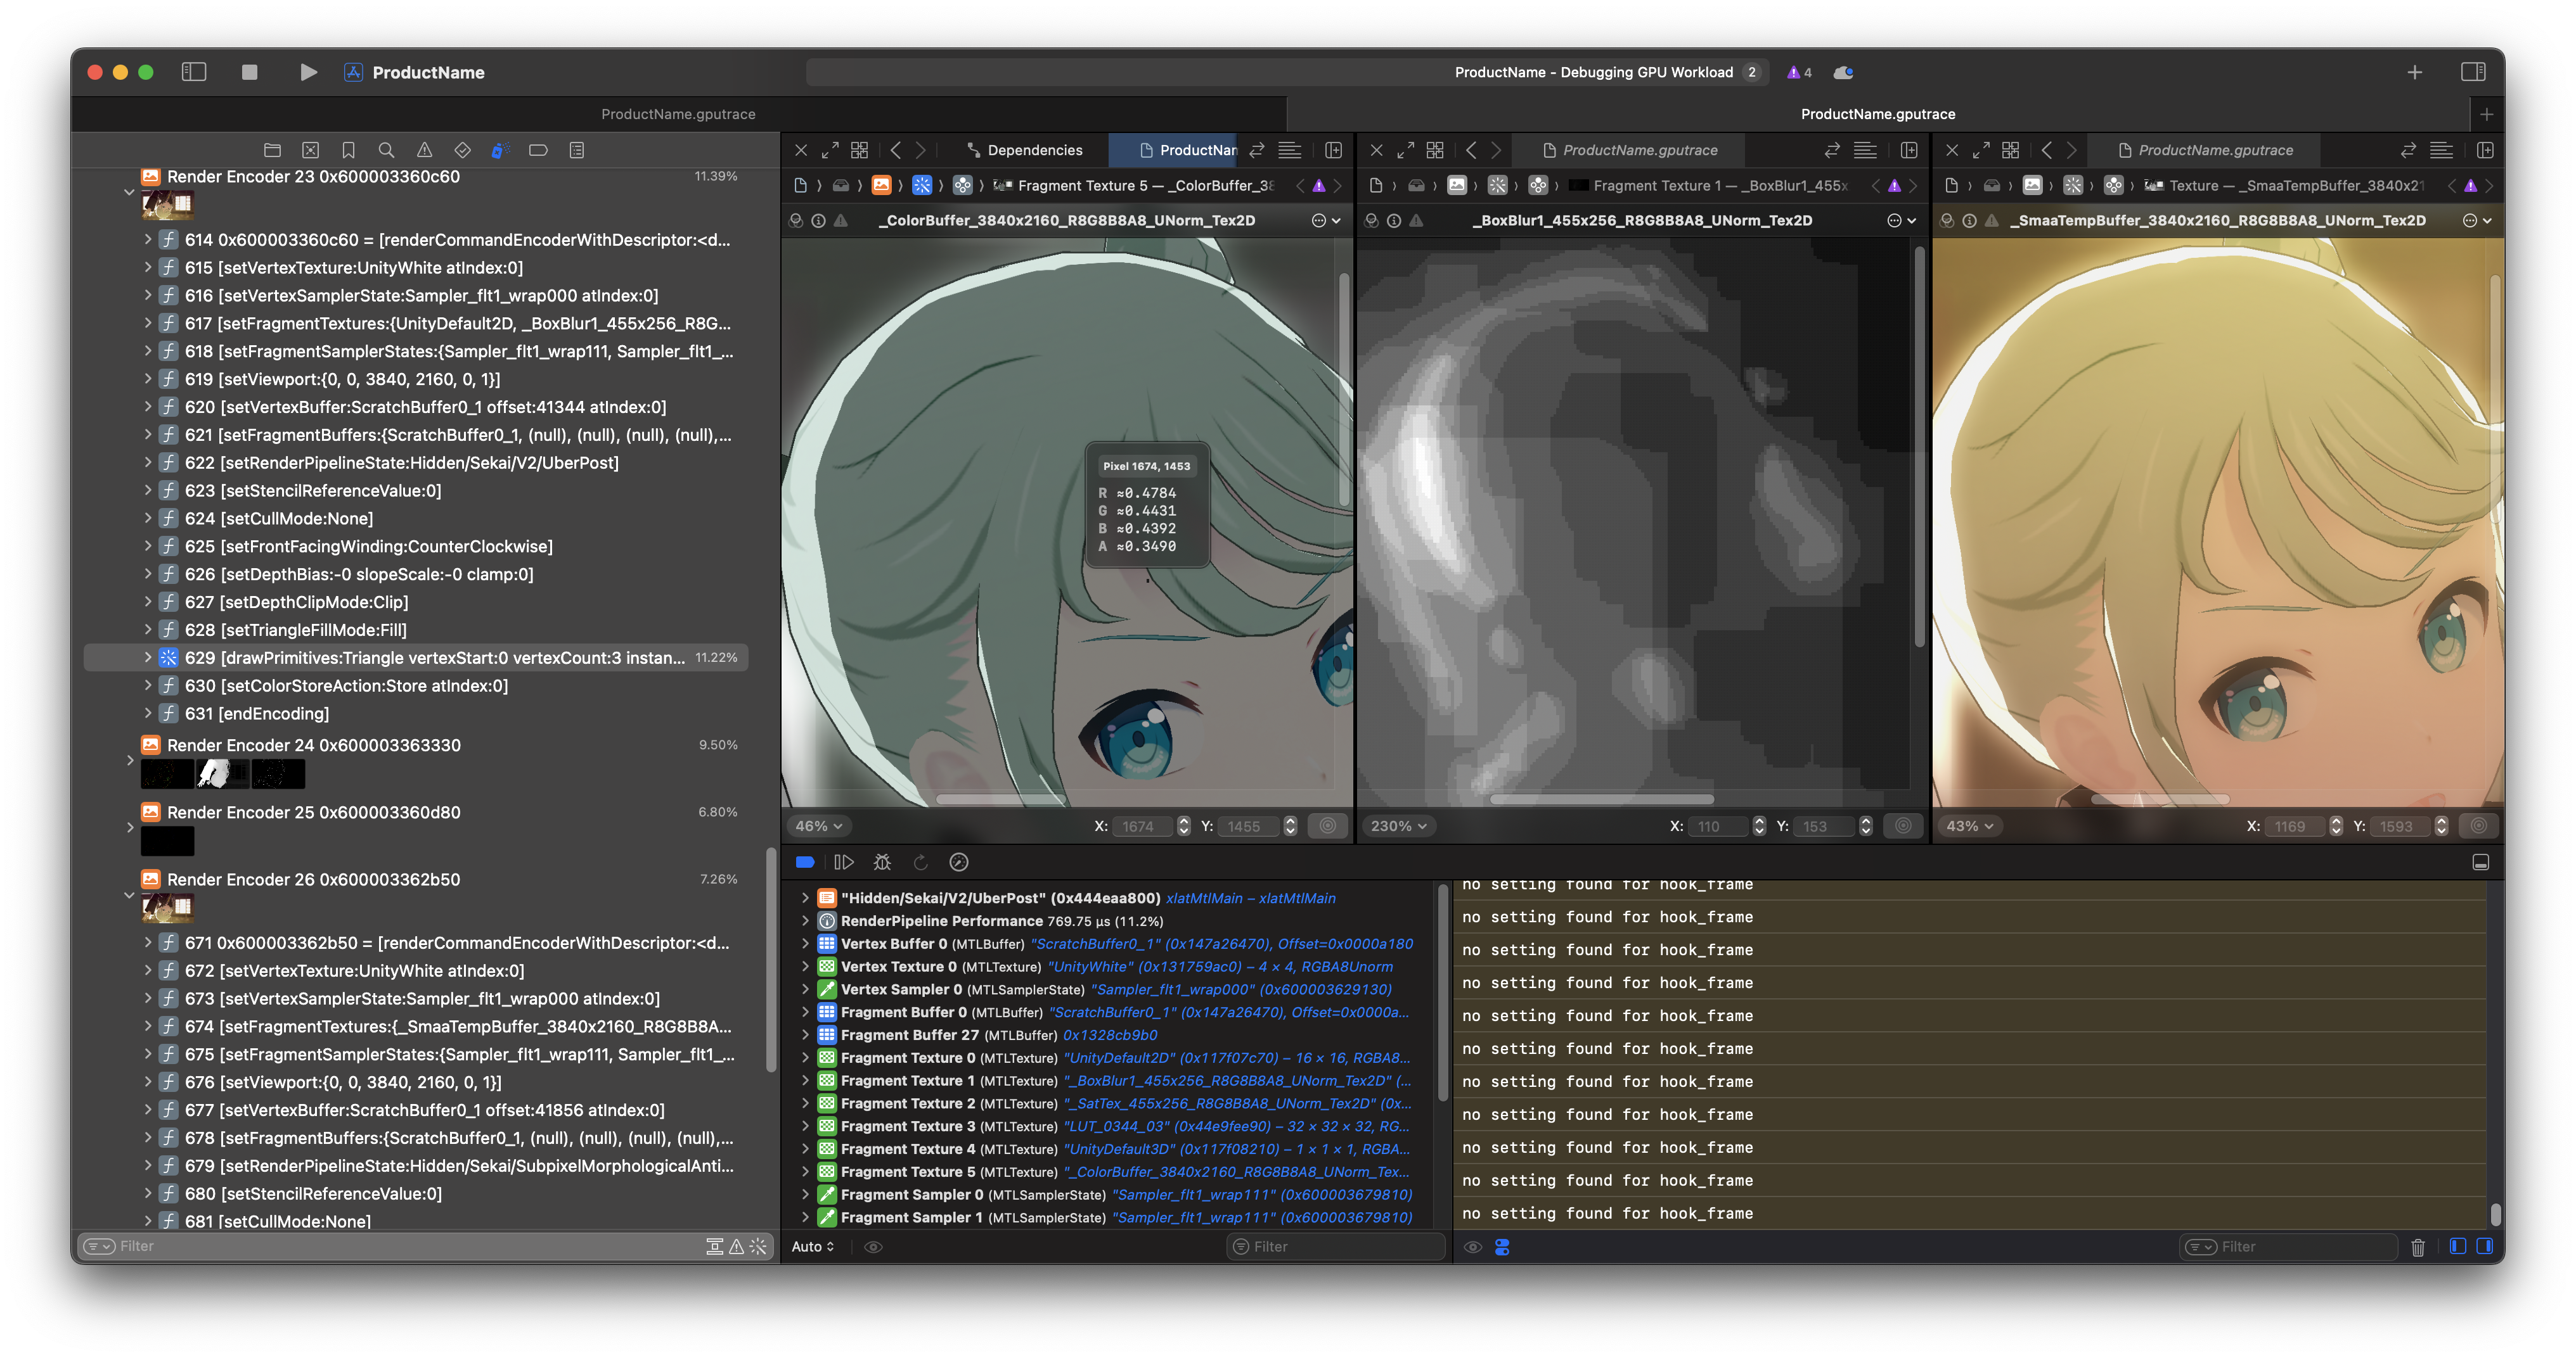Image resolution: width=2576 pixels, height=1358 pixels.
Task: Show the project navigator folder icon
Action: tap(272, 150)
